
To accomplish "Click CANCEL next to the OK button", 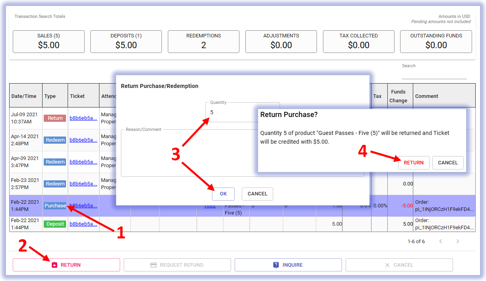I will pyautogui.click(x=257, y=194).
